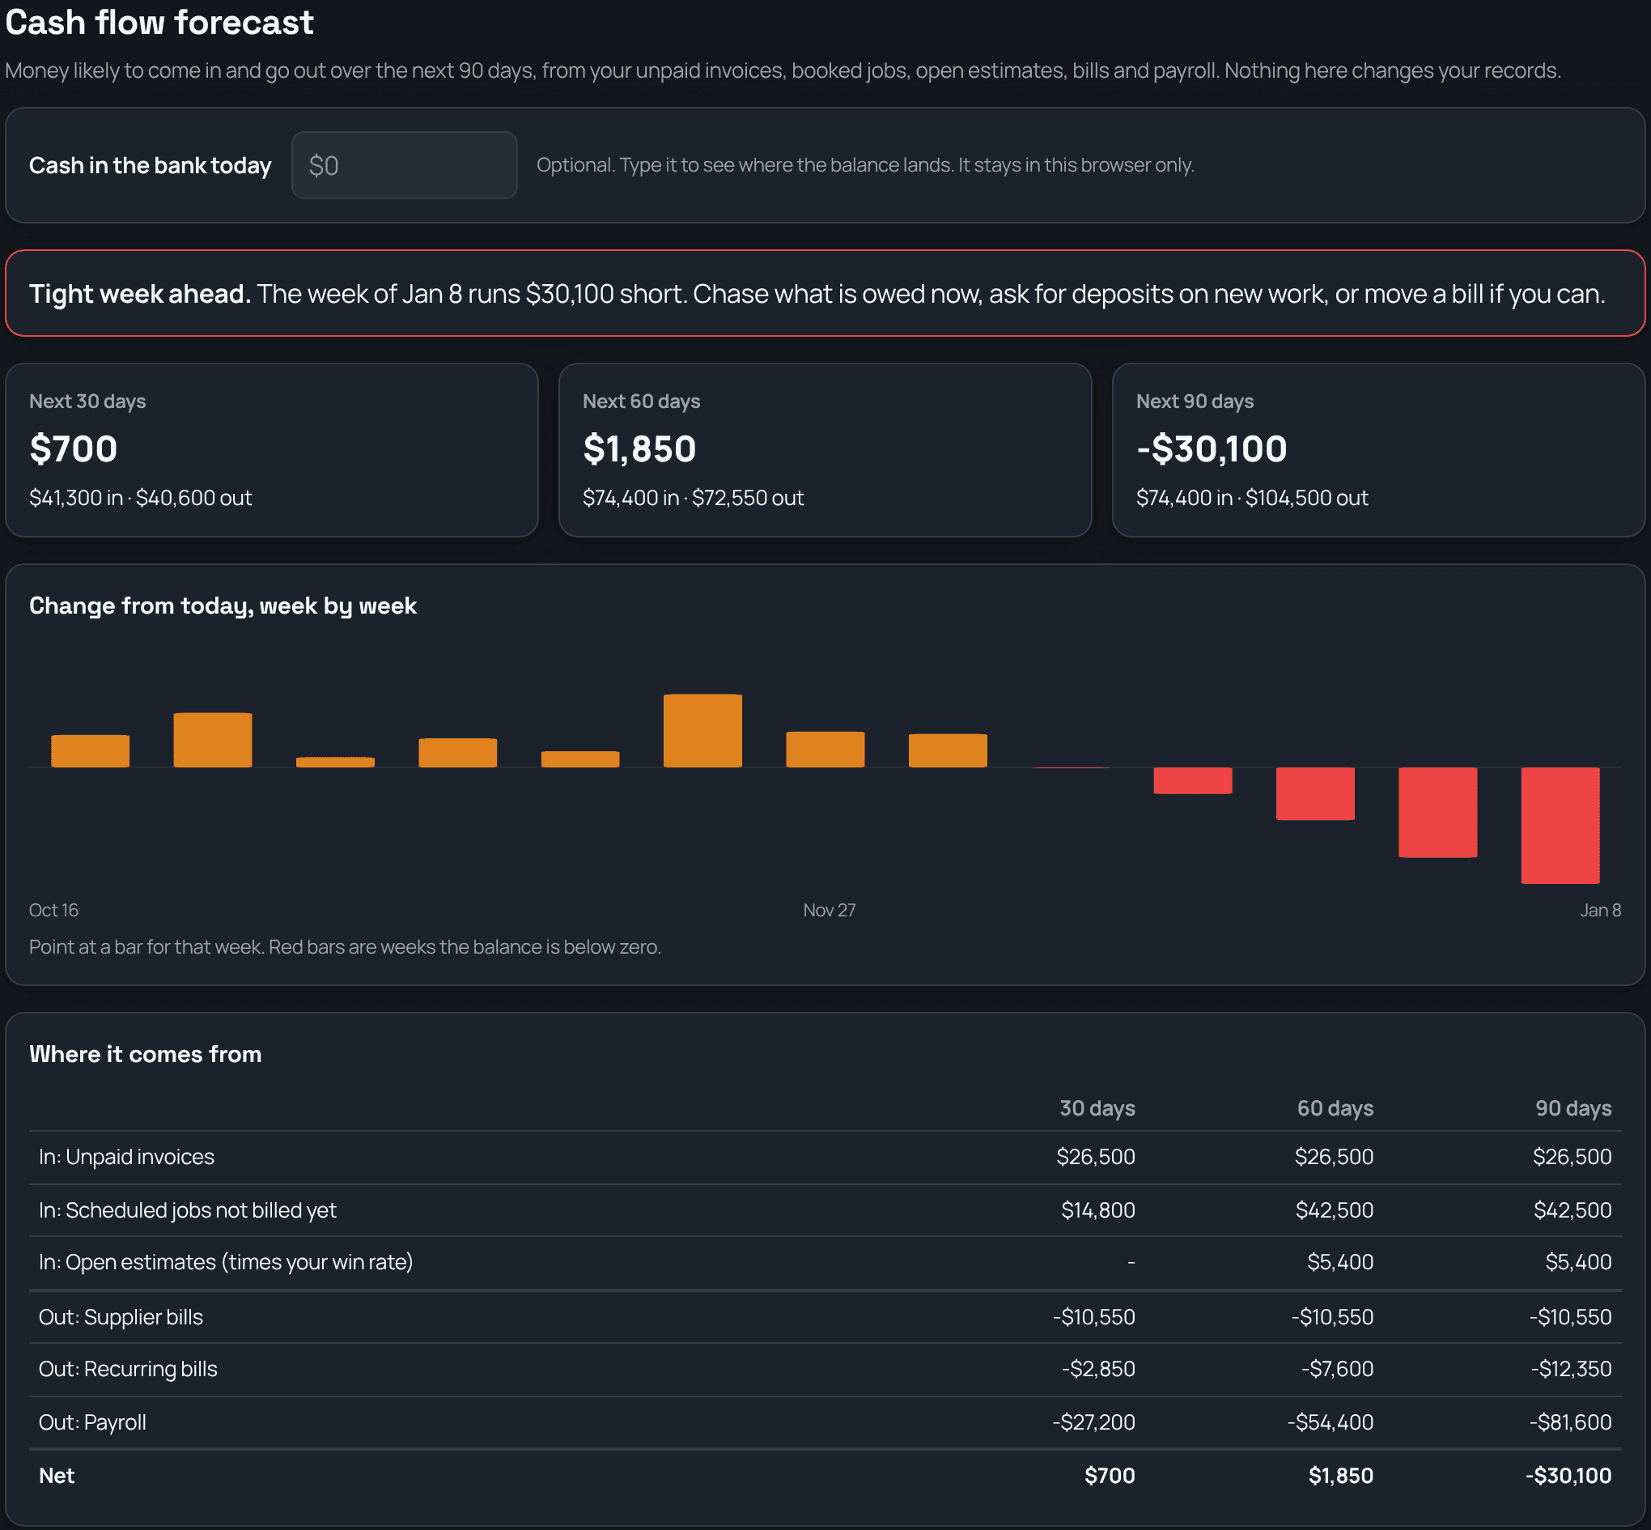Click the 'Out: Payroll' row label
The height and width of the screenshot is (1530, 1651).
pos(93,1422)
